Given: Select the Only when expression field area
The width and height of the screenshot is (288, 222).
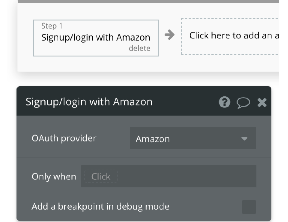Looking at the screenshot, I should tap(169, 176).
